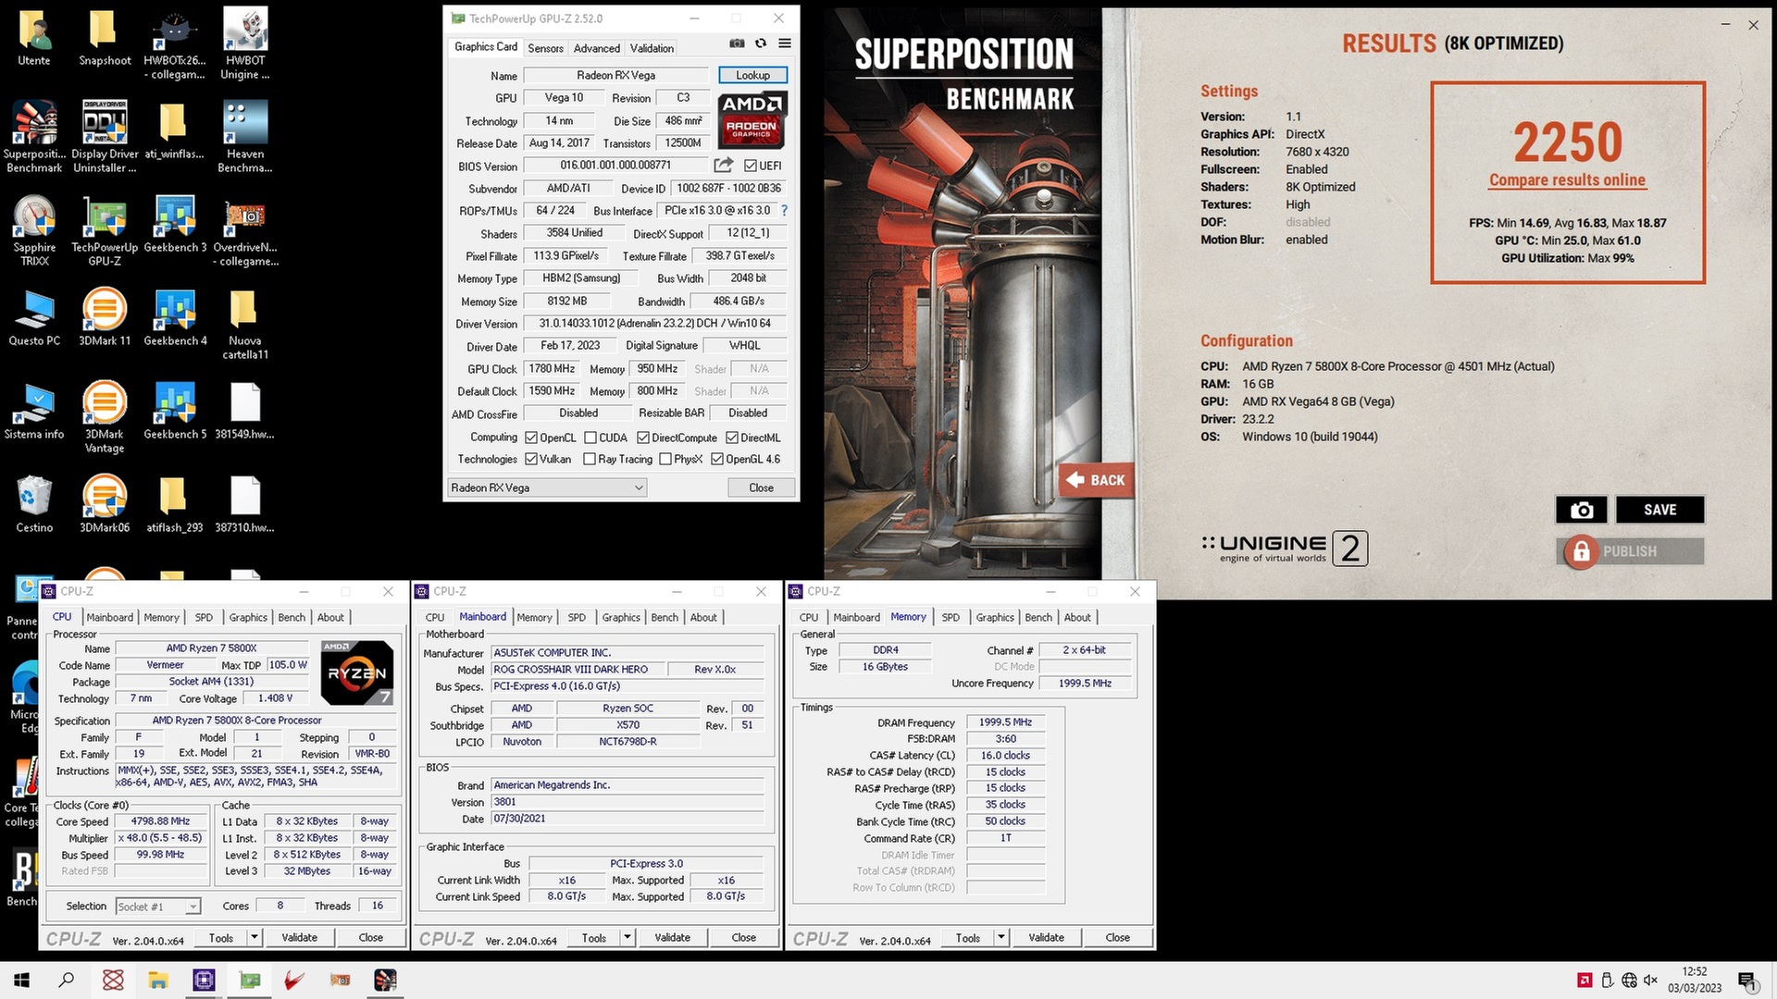Open Questo PC desktop icon
The image size is (1777, 999).
click(x=34, y=317)
